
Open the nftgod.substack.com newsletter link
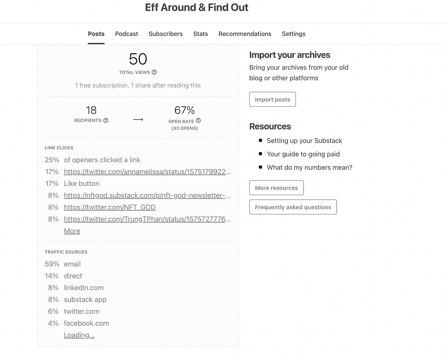pos(147,195)
